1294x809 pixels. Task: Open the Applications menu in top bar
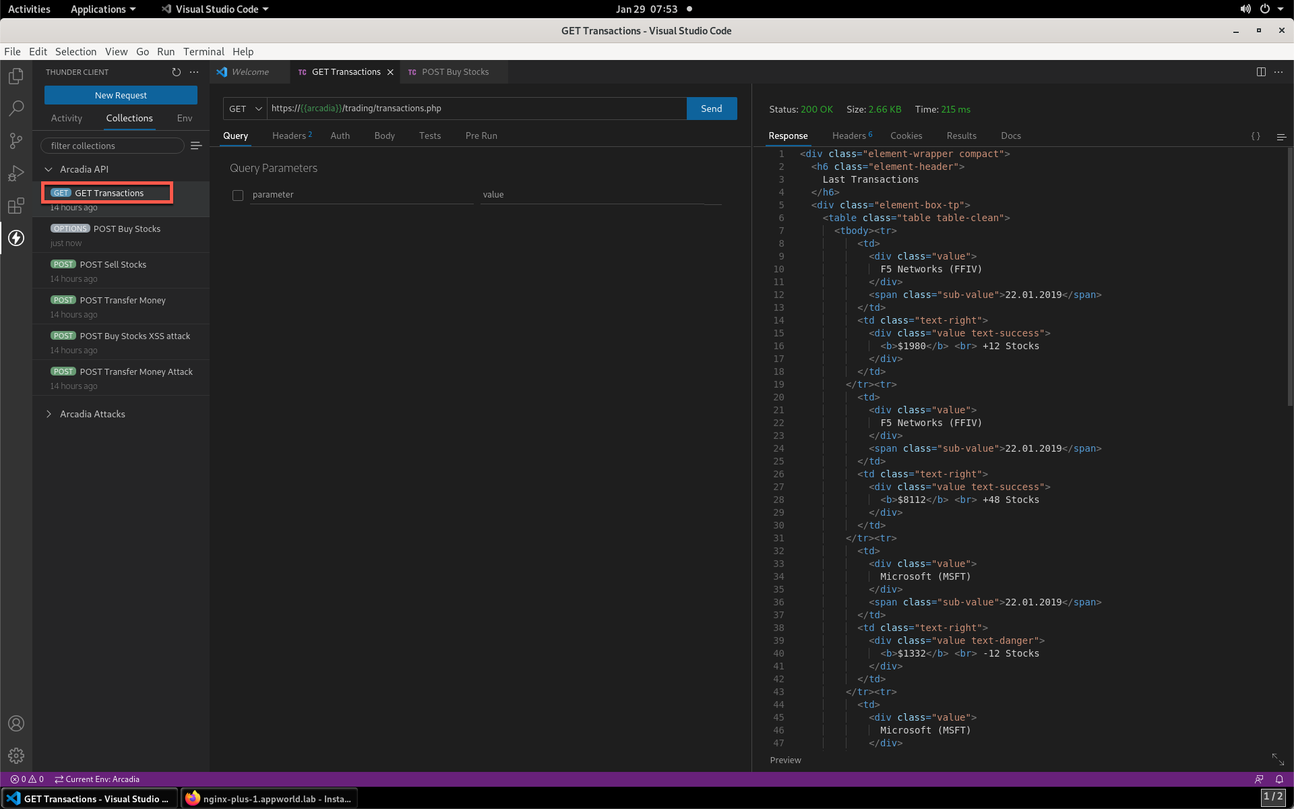tap(103, 9)
